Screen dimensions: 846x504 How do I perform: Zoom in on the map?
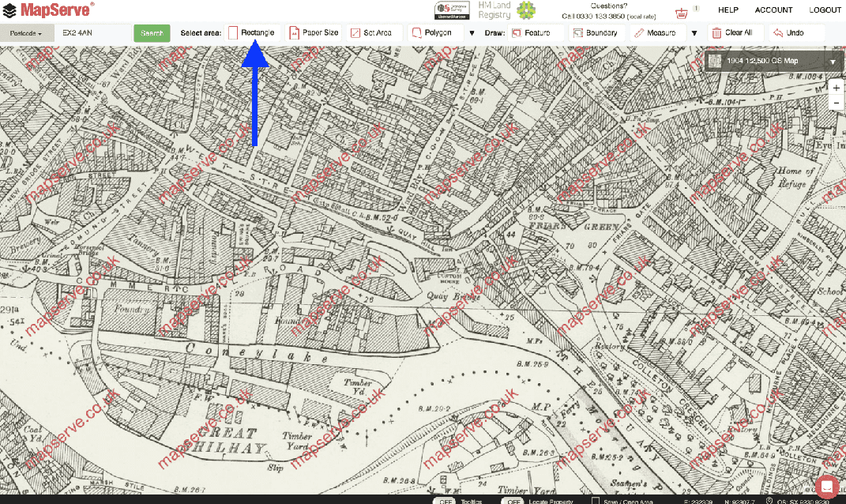tap(837, 88)
